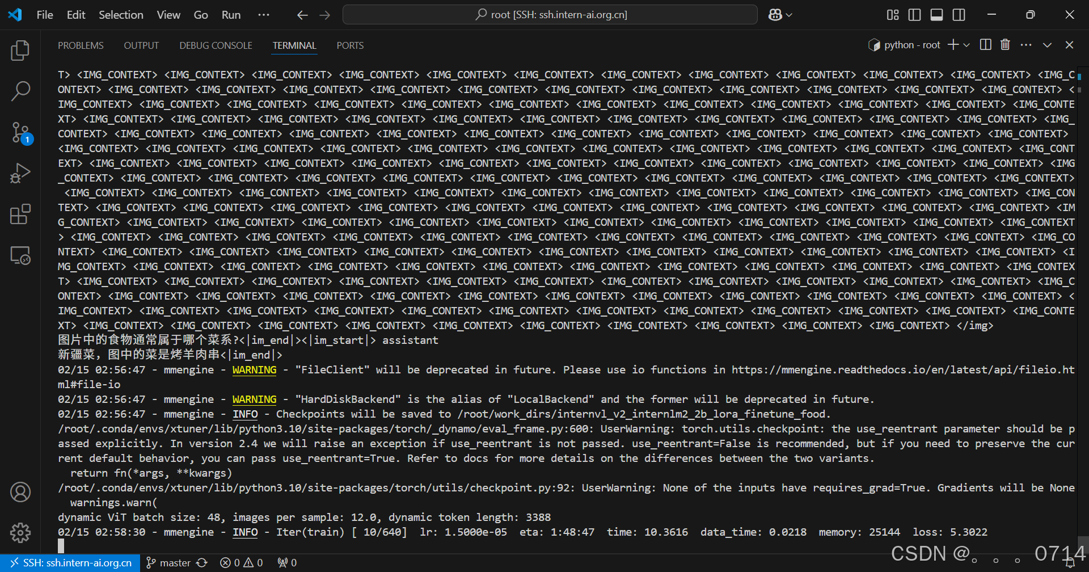Open the Copilot chat icon
The image size is (1089, 572).
coord(775,15)
